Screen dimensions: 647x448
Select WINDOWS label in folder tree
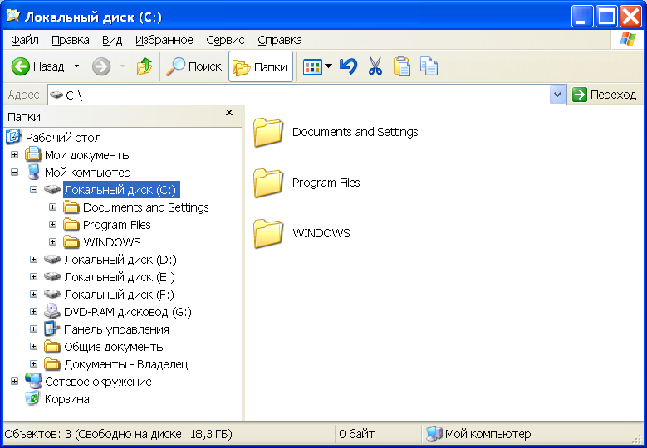[x=112, y=242]
